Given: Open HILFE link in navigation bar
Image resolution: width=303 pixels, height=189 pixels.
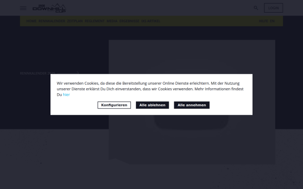Looking at the screenshot, I should coord(263,21).
